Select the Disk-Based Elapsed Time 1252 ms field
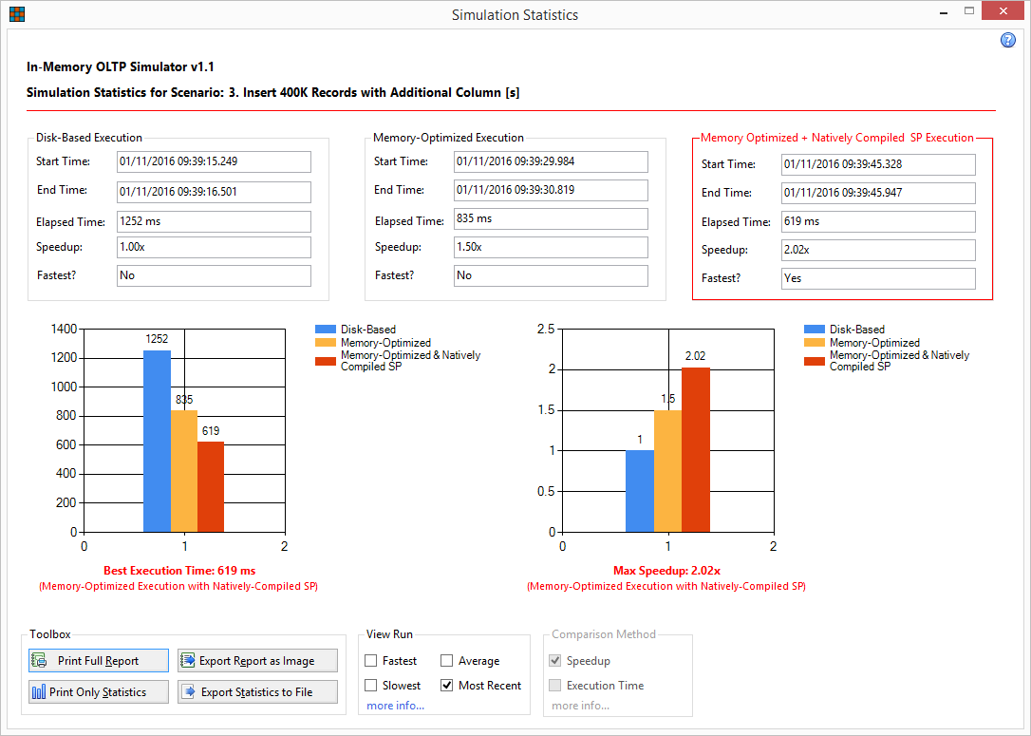Screen dimensions: 1031x736 click(214, 221)
